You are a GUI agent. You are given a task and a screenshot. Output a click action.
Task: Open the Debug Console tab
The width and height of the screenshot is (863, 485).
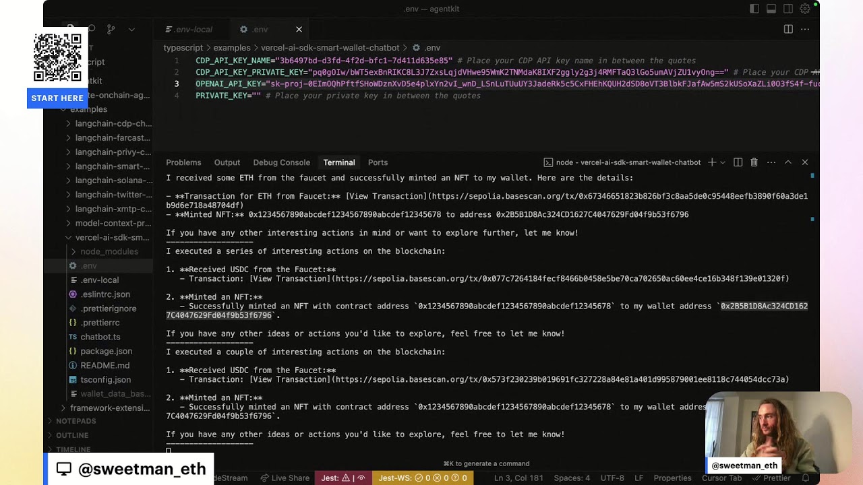(281, 162)
